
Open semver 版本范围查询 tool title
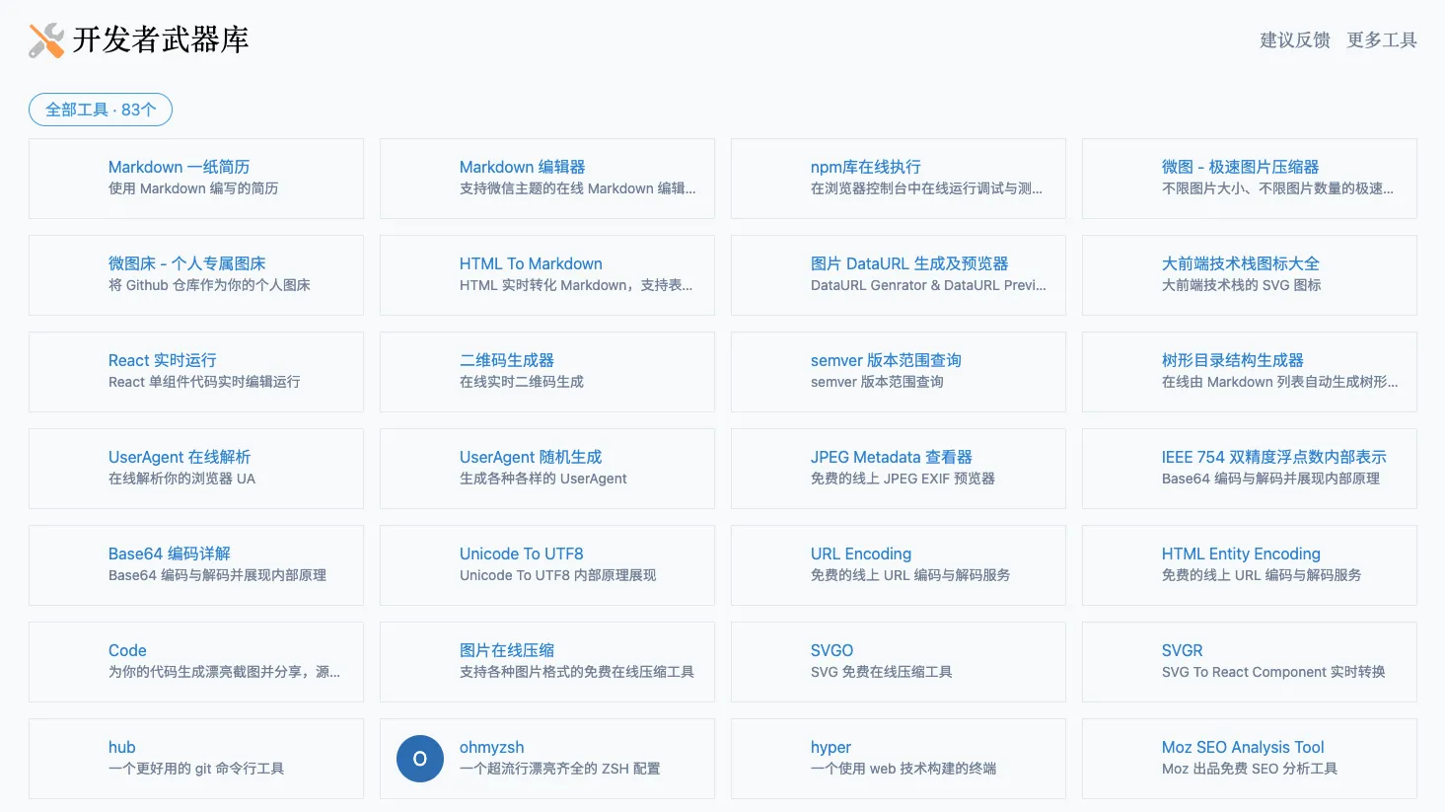(886, 360)
